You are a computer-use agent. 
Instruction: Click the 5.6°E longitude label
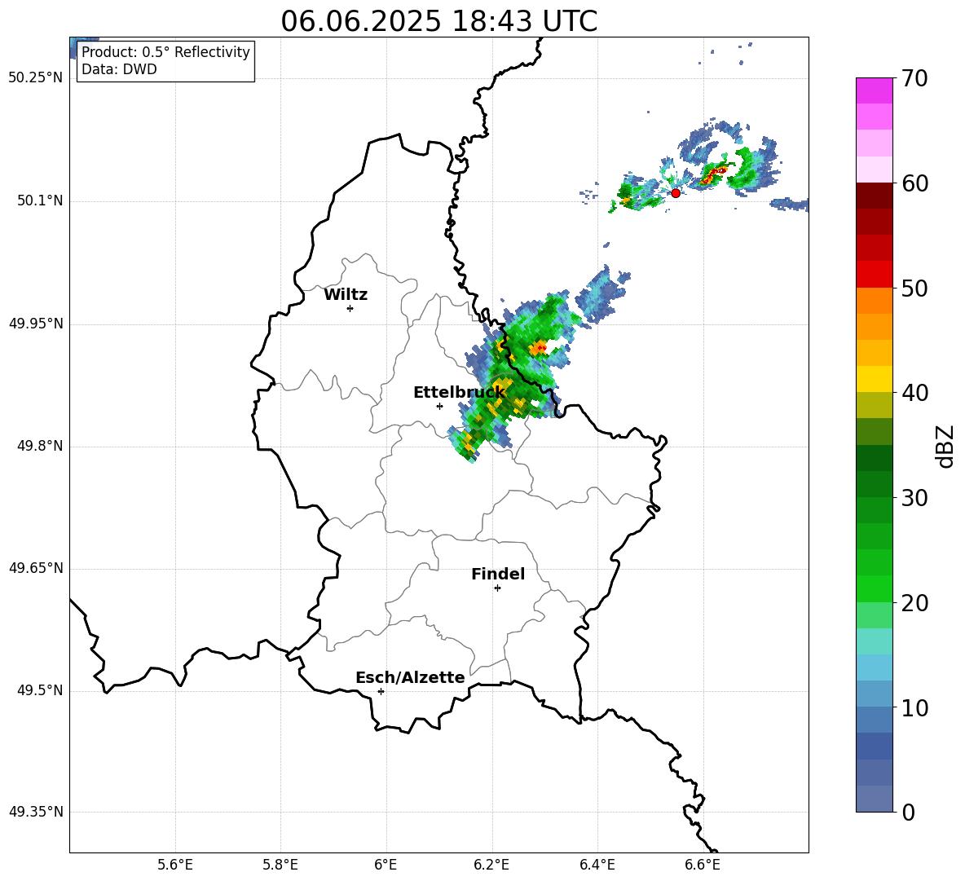click(175, 865)
